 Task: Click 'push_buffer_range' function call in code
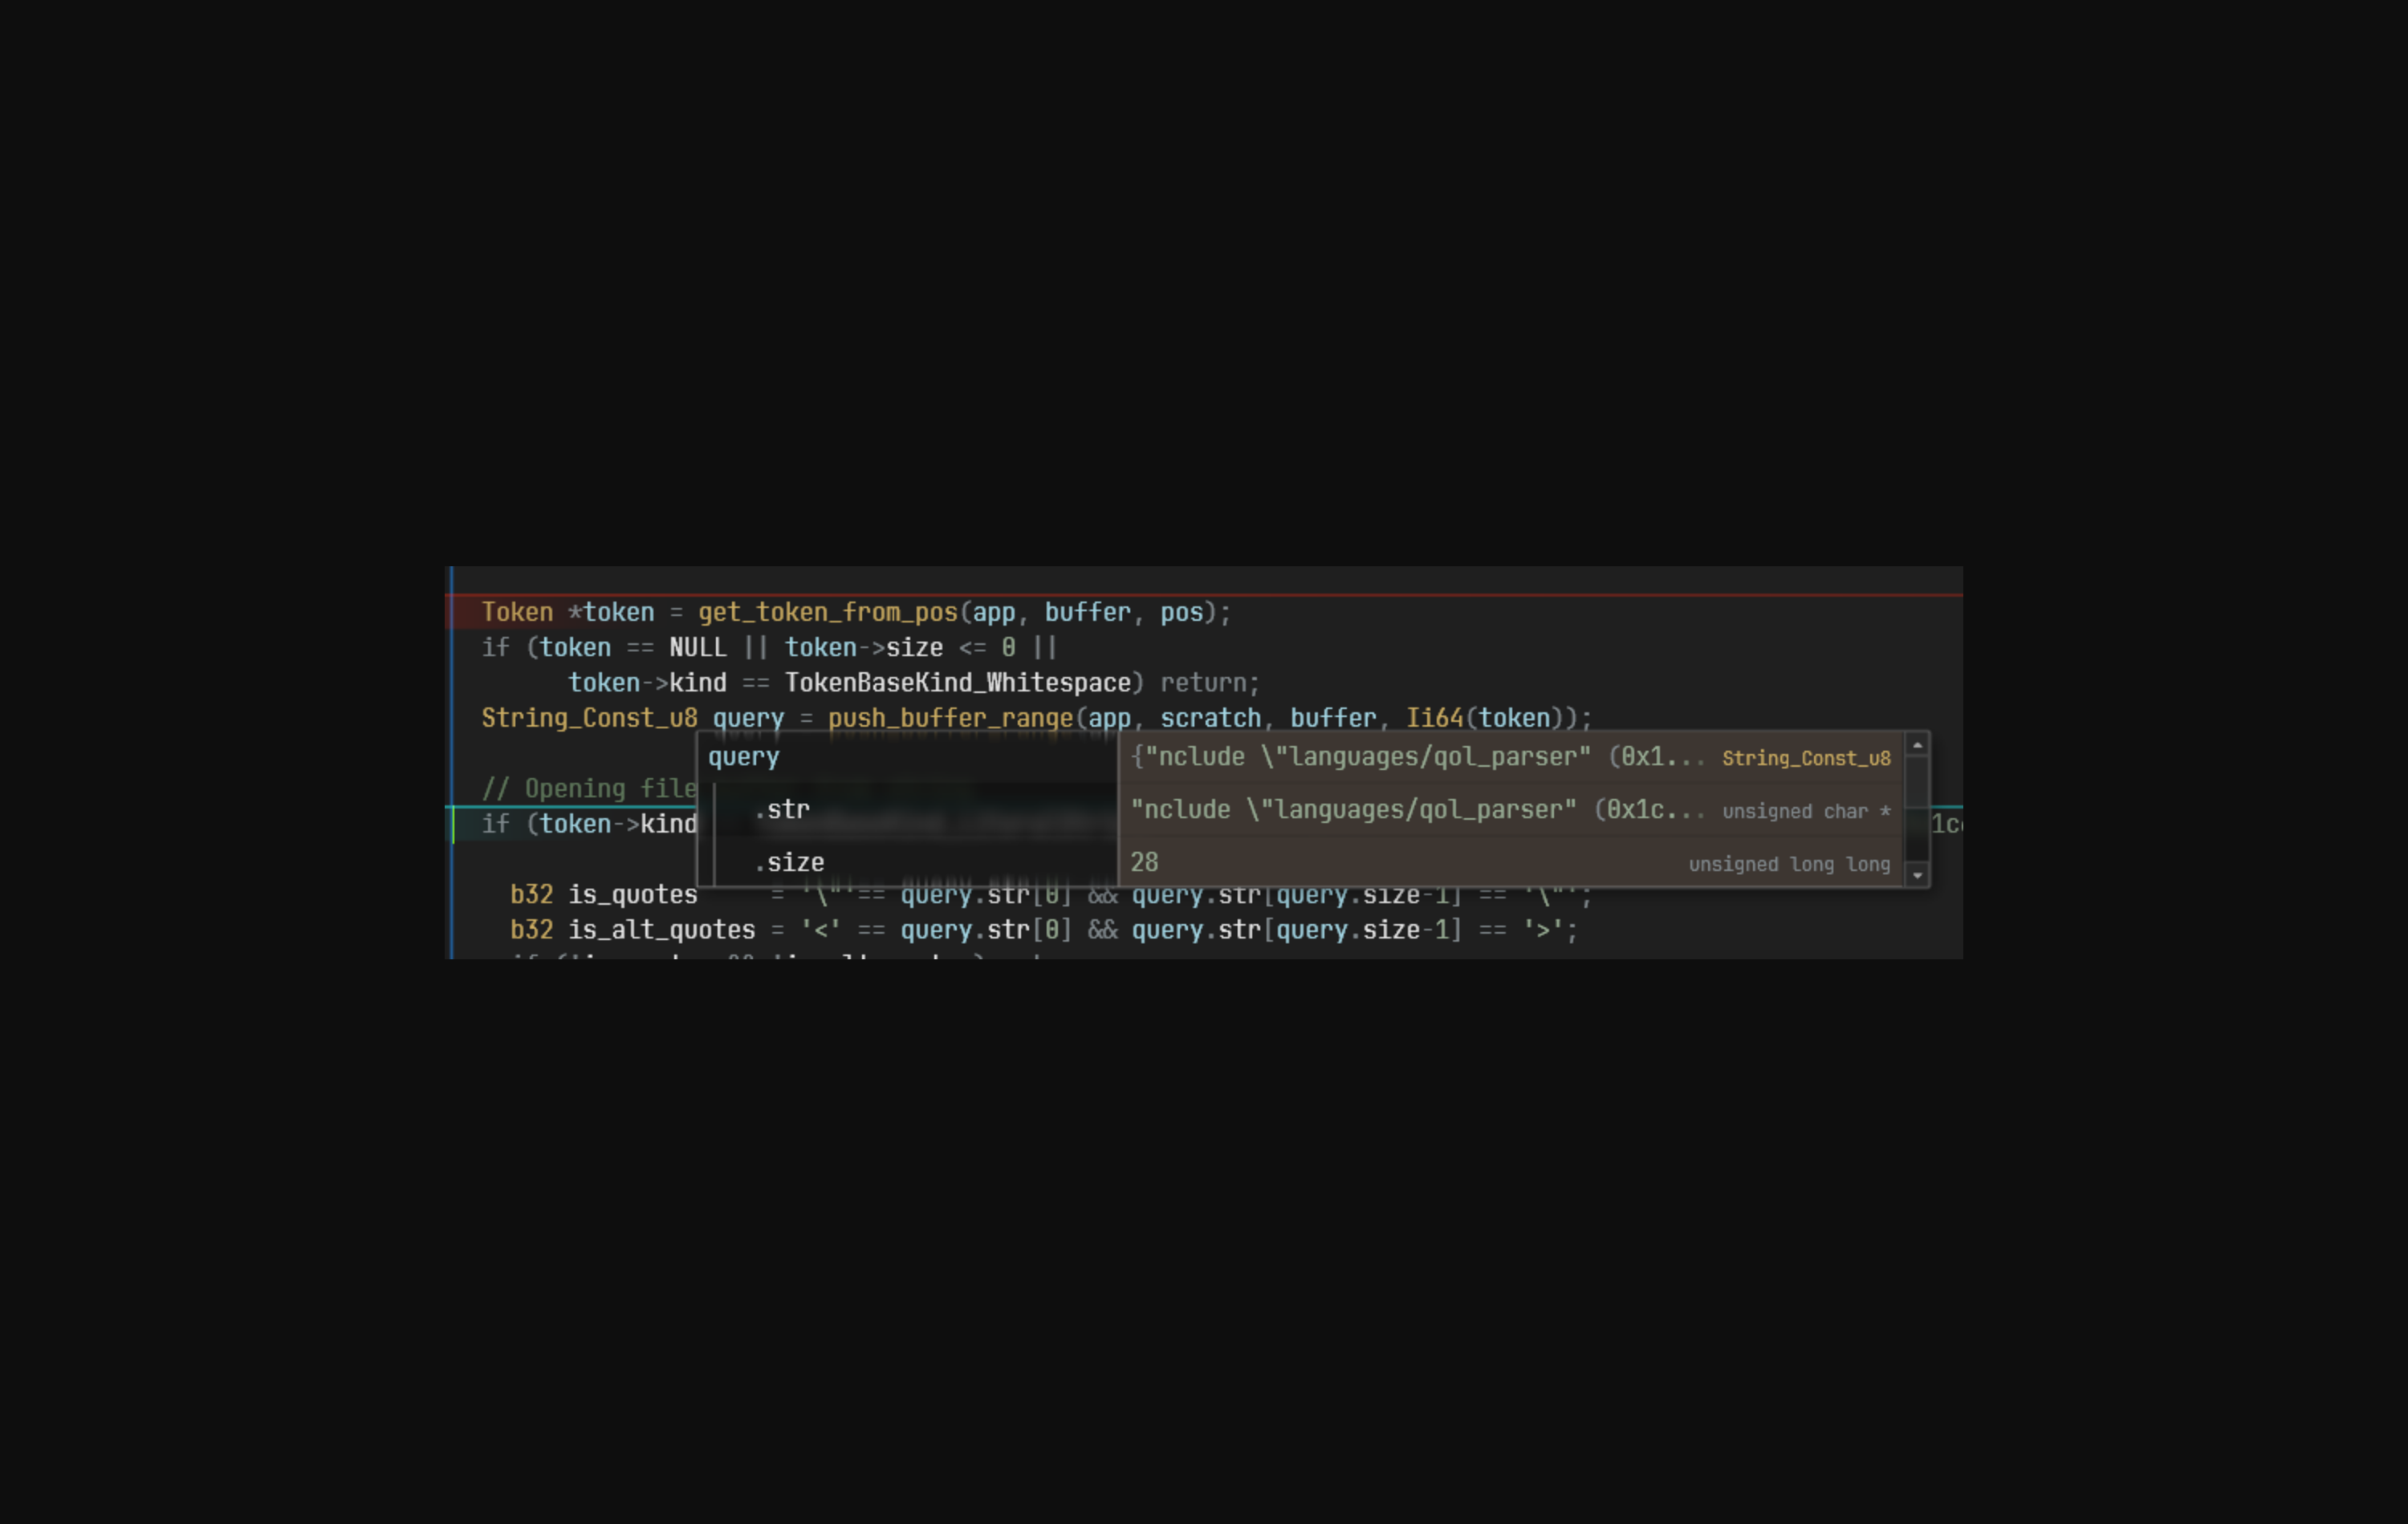pyautogui.click(x=950, y=719)
